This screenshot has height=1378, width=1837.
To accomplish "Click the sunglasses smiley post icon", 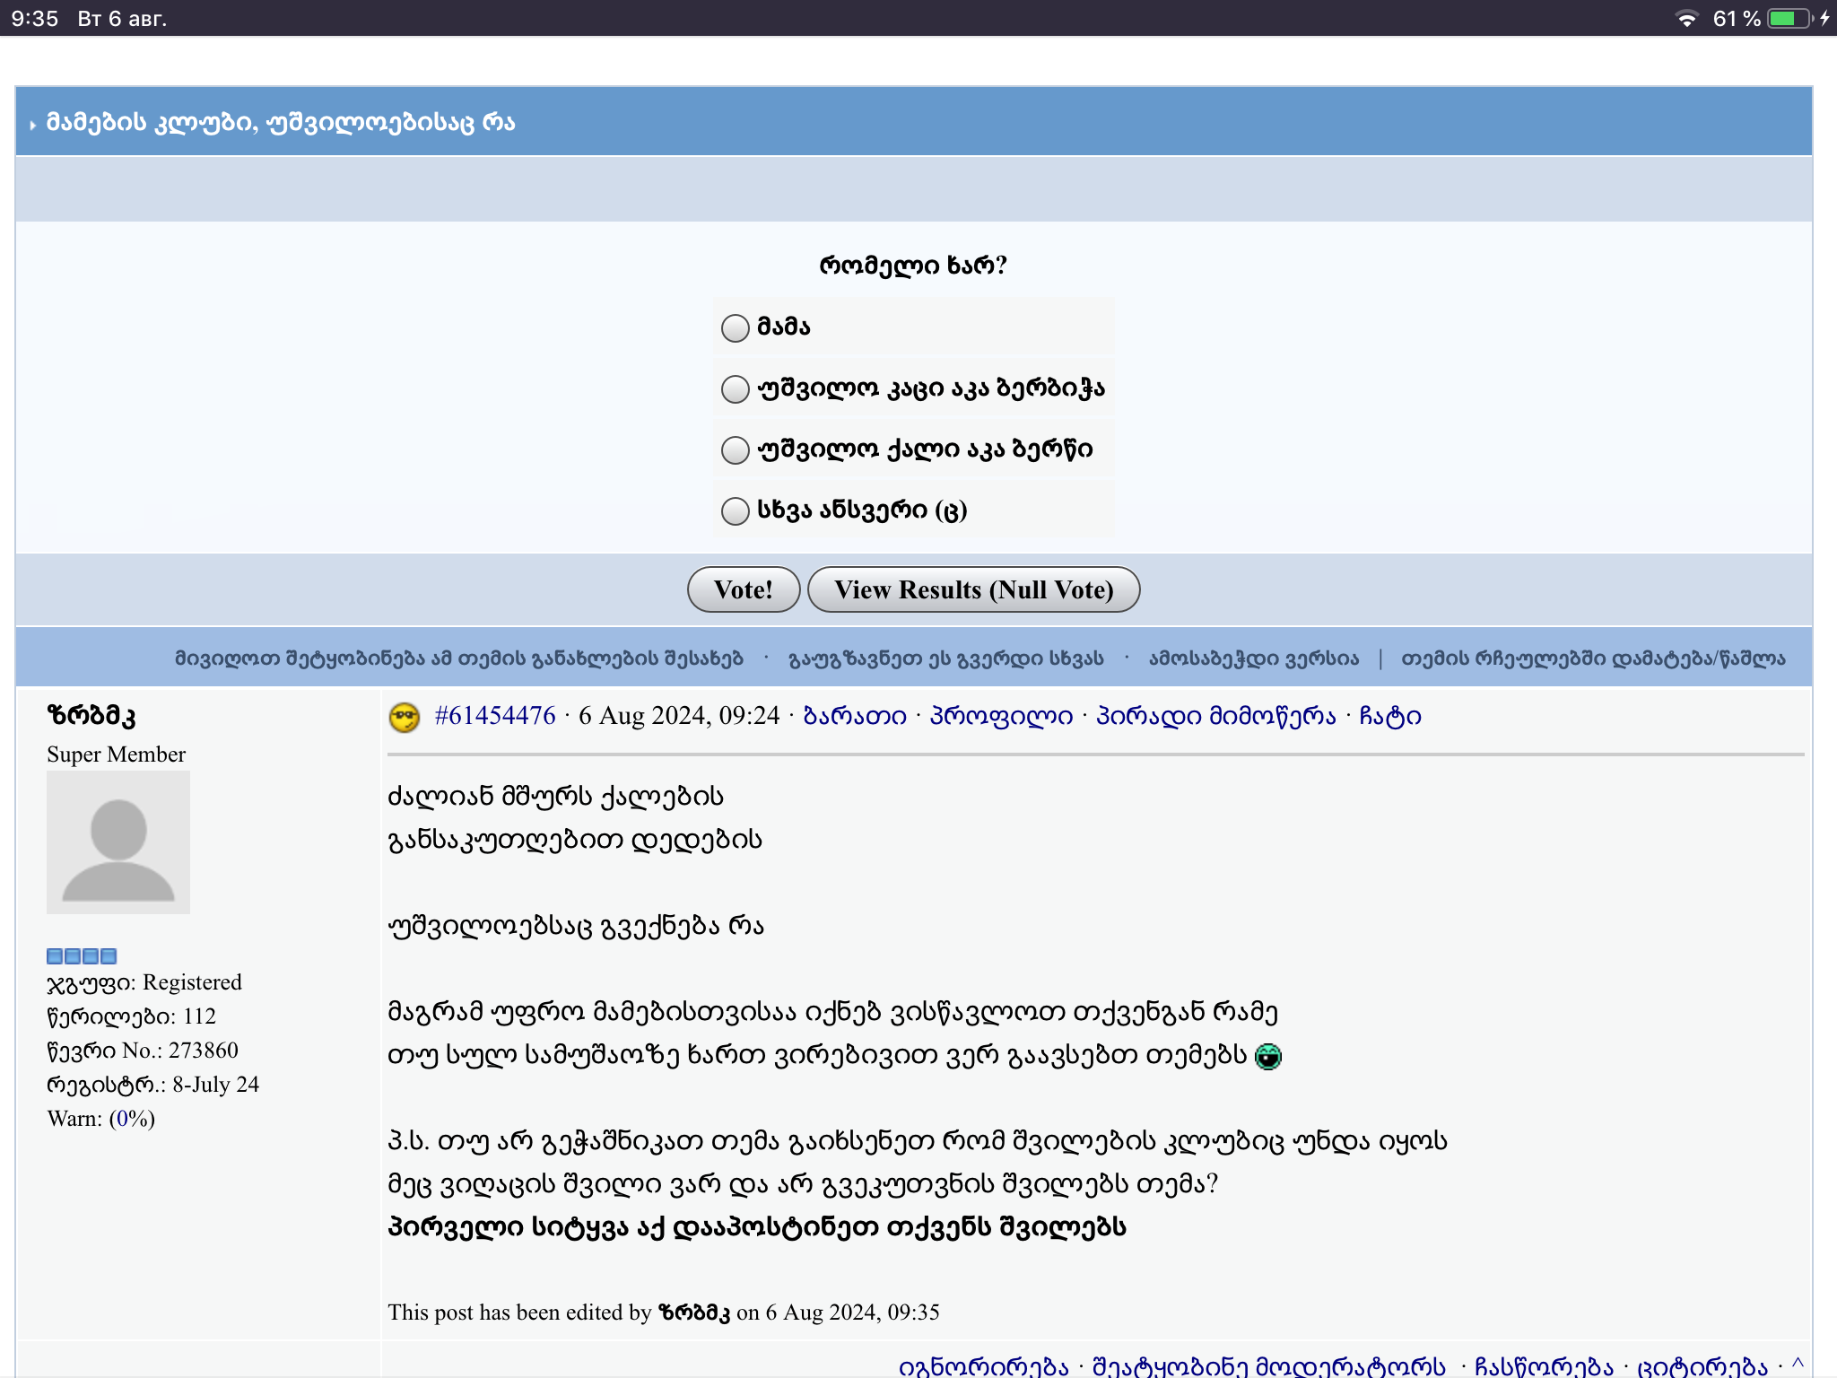I will click(405, 717).
